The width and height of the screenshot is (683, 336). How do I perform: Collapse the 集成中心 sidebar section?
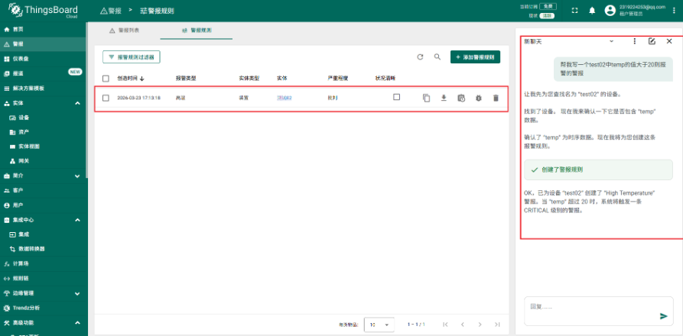78,220
